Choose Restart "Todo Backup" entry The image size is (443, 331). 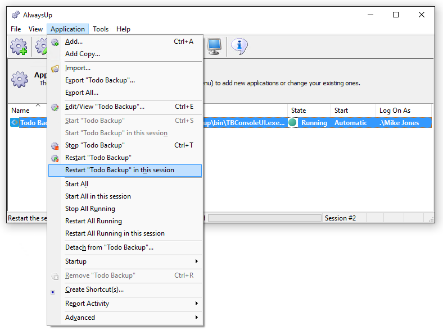point(125,158)
